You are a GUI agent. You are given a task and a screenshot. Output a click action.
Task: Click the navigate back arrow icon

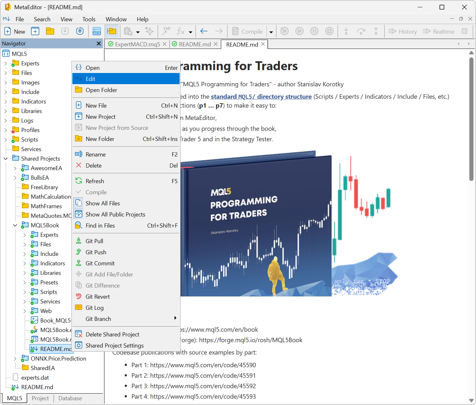click(x=204, y=31)
